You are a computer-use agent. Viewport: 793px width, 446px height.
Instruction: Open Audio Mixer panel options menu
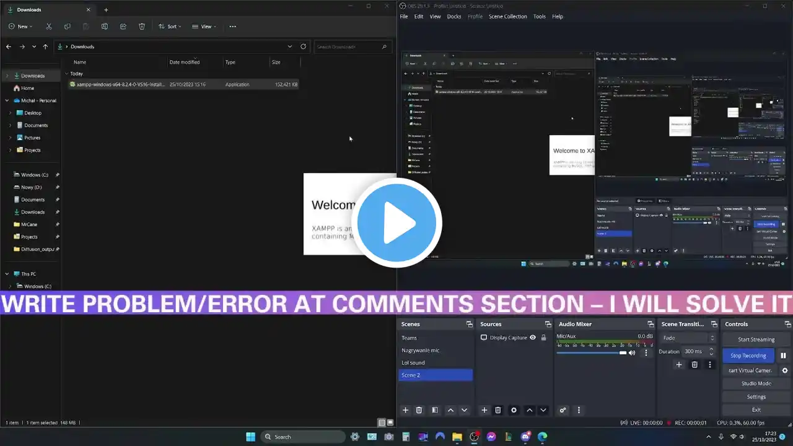point(579,410)
